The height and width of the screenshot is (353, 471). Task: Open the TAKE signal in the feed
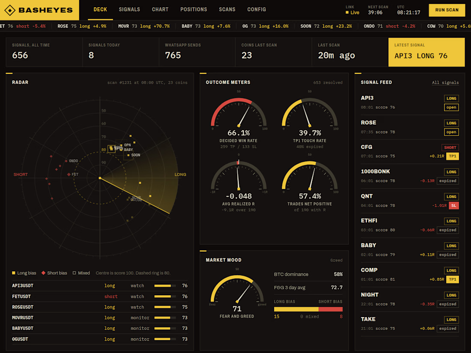point(410,324)
